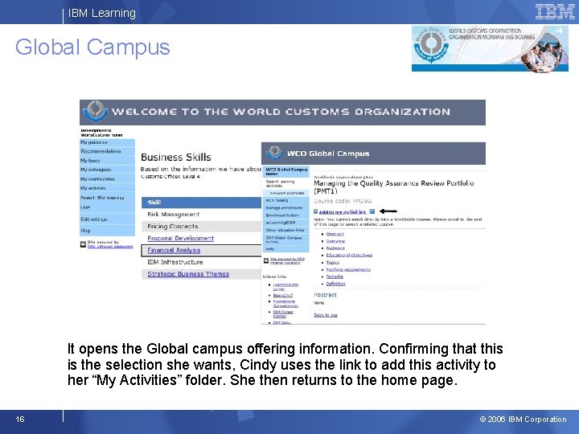
Task: Click the plus icon before Add to my activities
Action: (316, 212)
